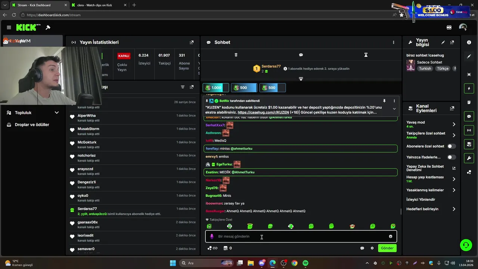Click the pencil icon beside Yayın bilgisi

pos(443,43)
